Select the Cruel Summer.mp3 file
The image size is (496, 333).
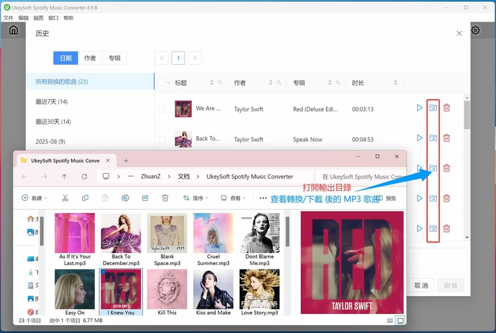pos(213,240)
